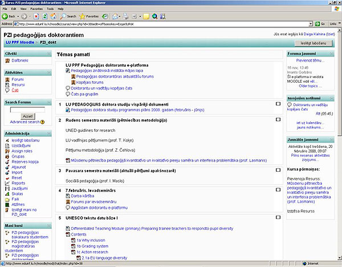Click the Print toolbar icon
The width and height of the screenshot is (342, 267).
click(125, 17)
